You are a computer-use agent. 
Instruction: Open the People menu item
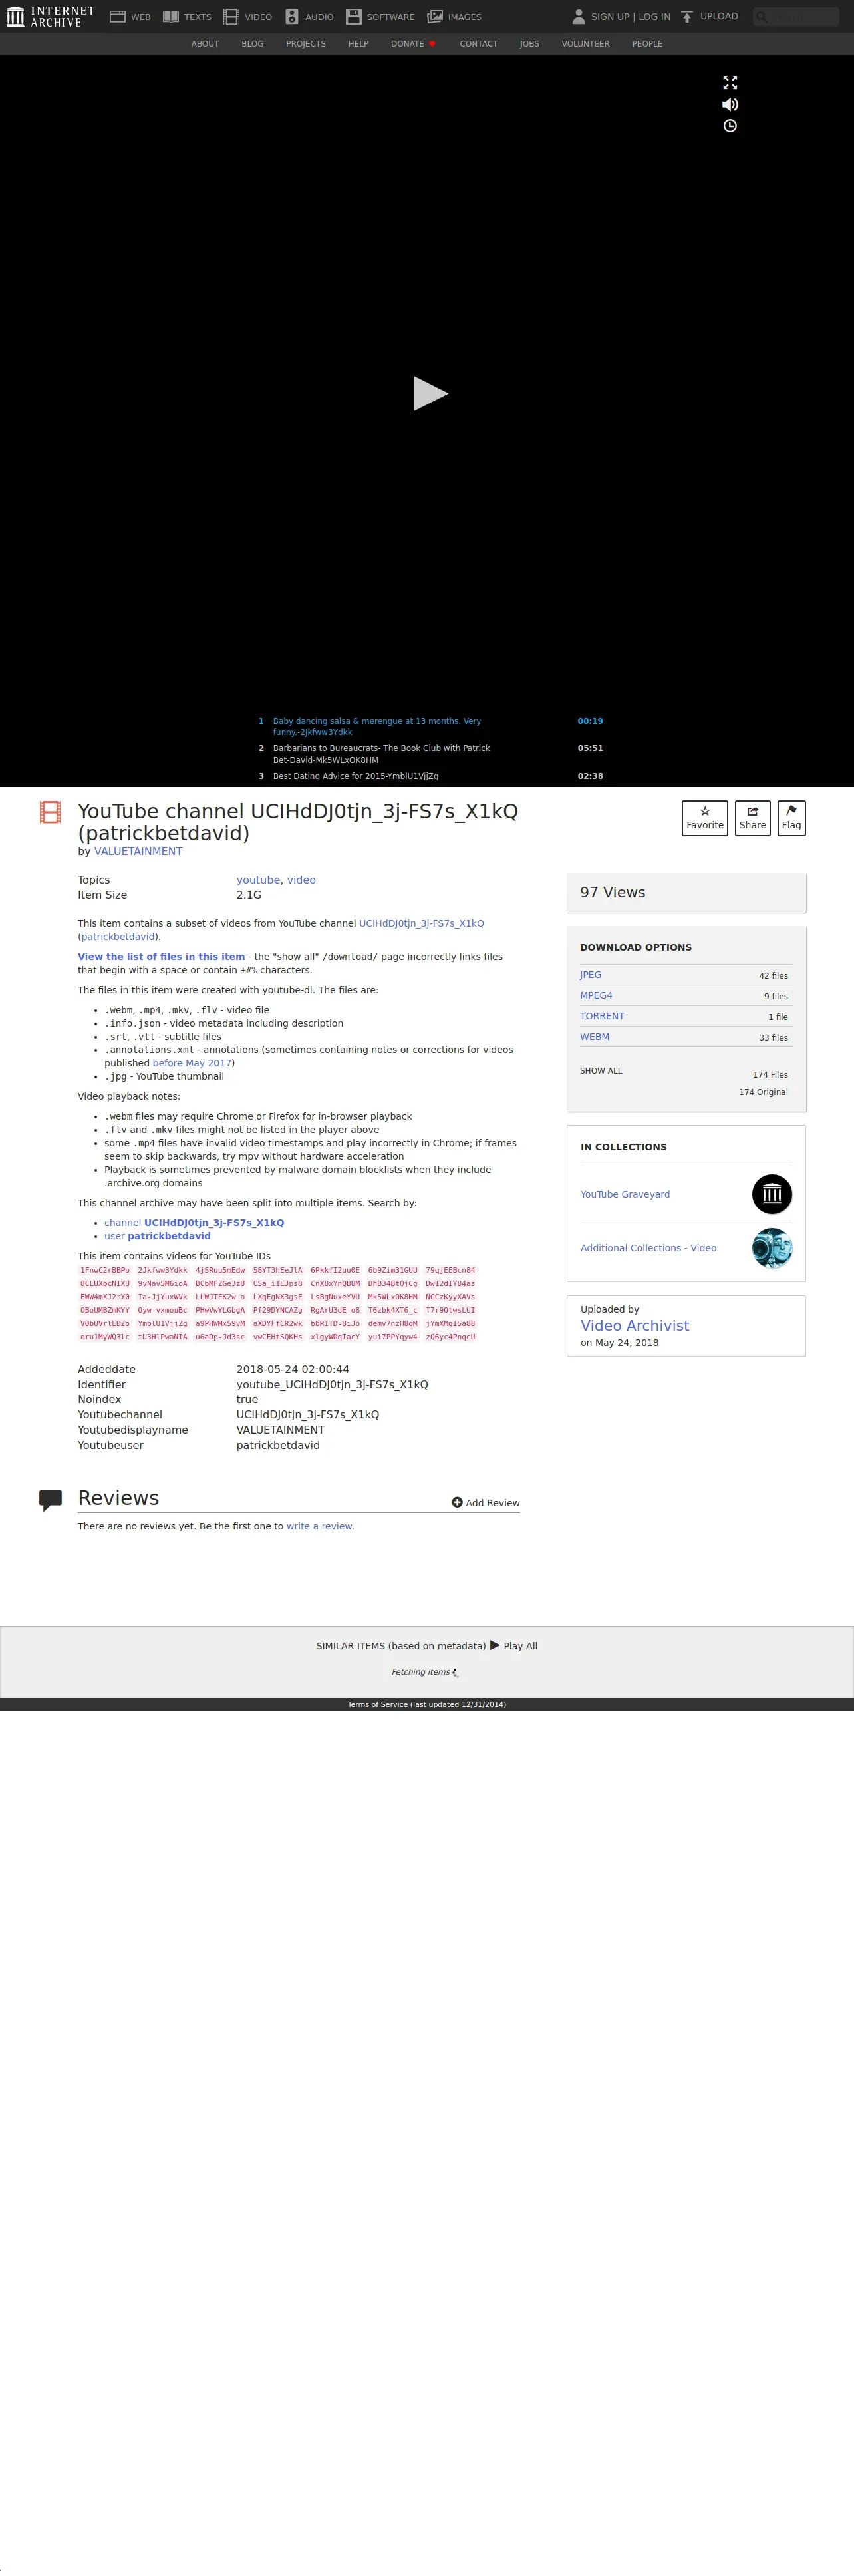pyautogui.click(x=647, y=44)
